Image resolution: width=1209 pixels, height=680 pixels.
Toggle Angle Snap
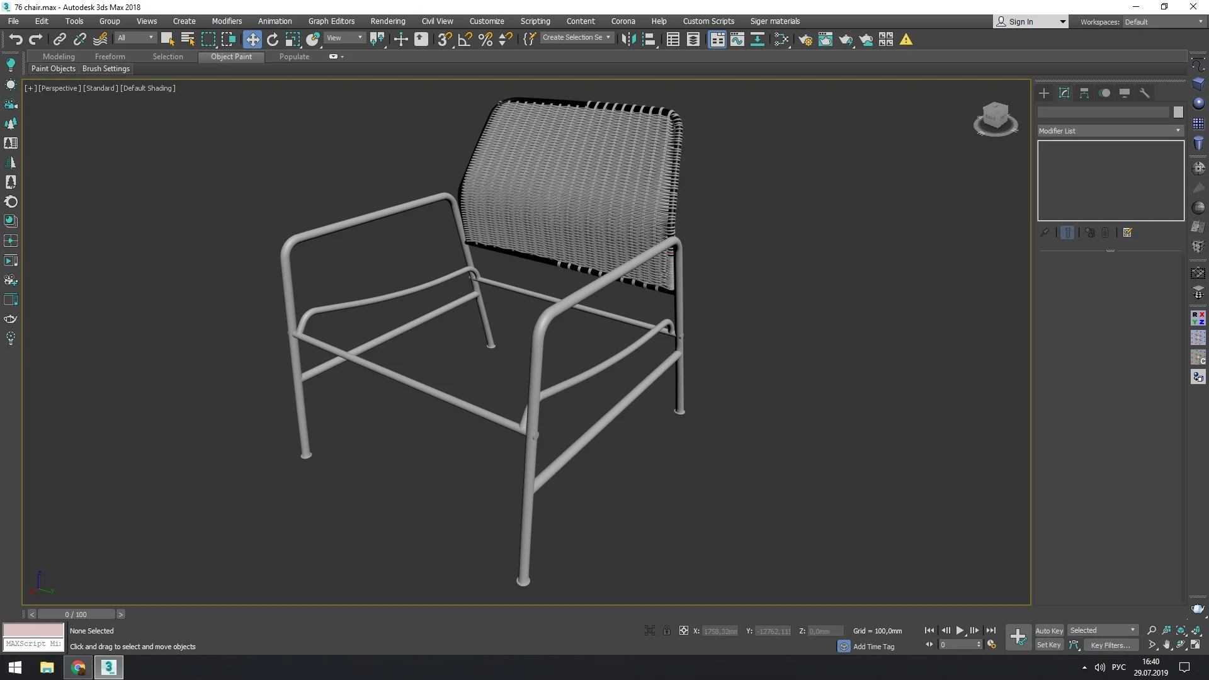[x=465, y=40]
